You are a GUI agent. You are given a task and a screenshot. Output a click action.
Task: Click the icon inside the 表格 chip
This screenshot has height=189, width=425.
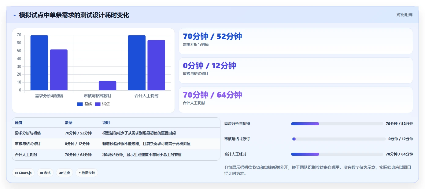(x=42, y=173)
